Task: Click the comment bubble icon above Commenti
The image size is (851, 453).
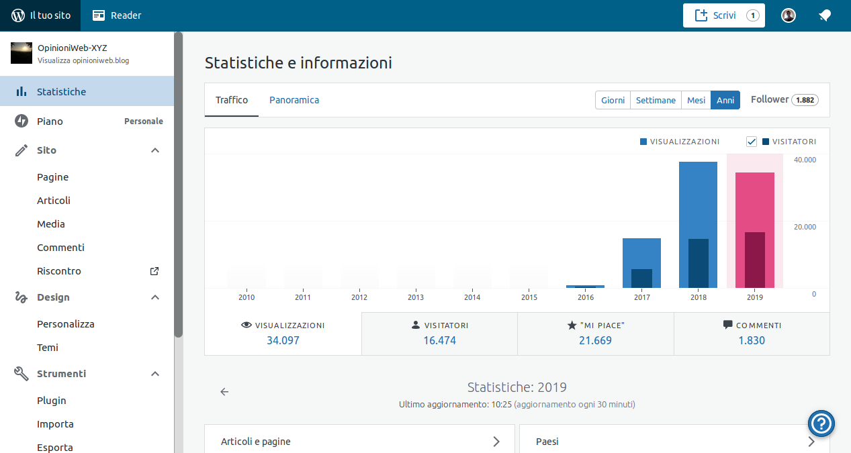Action: 727,325
